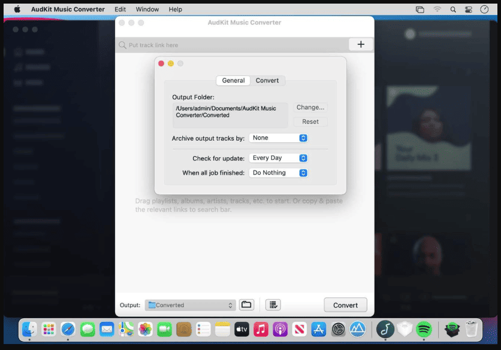Open the AudKit Music Converter menu
Viewport: 501px width, 350px height.
point(68,9)
